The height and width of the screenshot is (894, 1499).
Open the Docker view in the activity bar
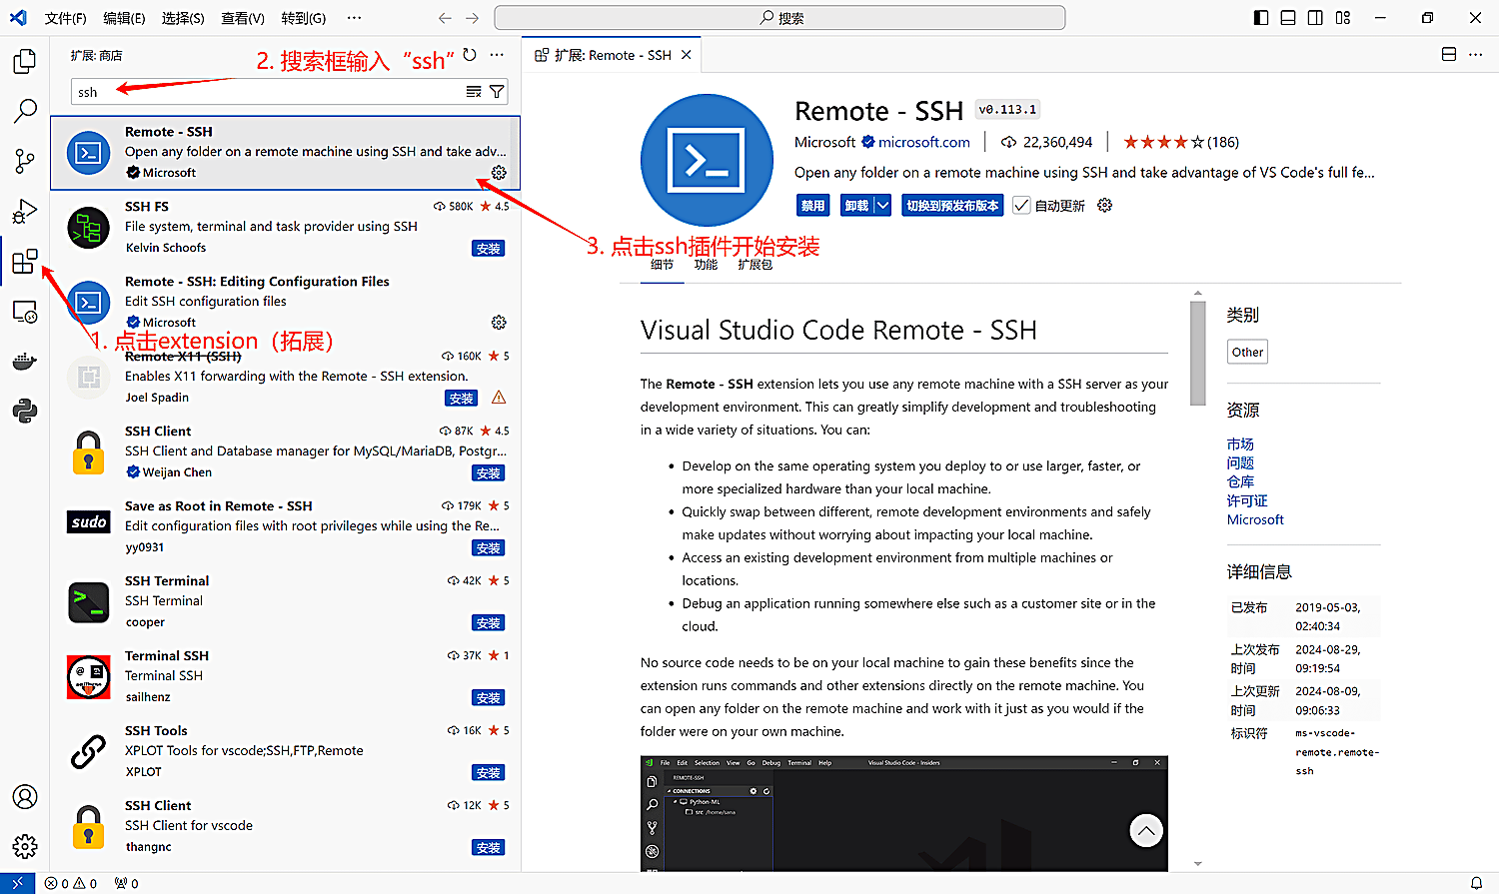[x=24, y=361]
